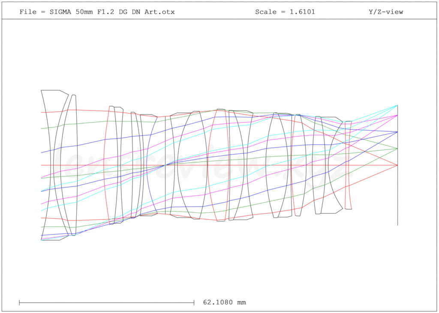This screenshot has height=313, width=439.
Task: Click the Scale = 1.6101 header label
Action: [285, 12]
